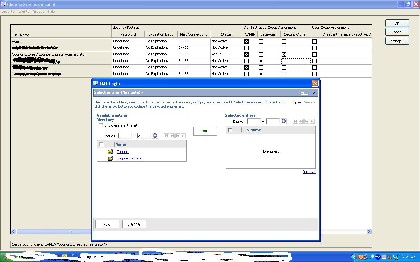Click the green arrow add-to-selected button
Image resolution: width=420 pixels, height=262 pixels.
[x=205, y=131]
